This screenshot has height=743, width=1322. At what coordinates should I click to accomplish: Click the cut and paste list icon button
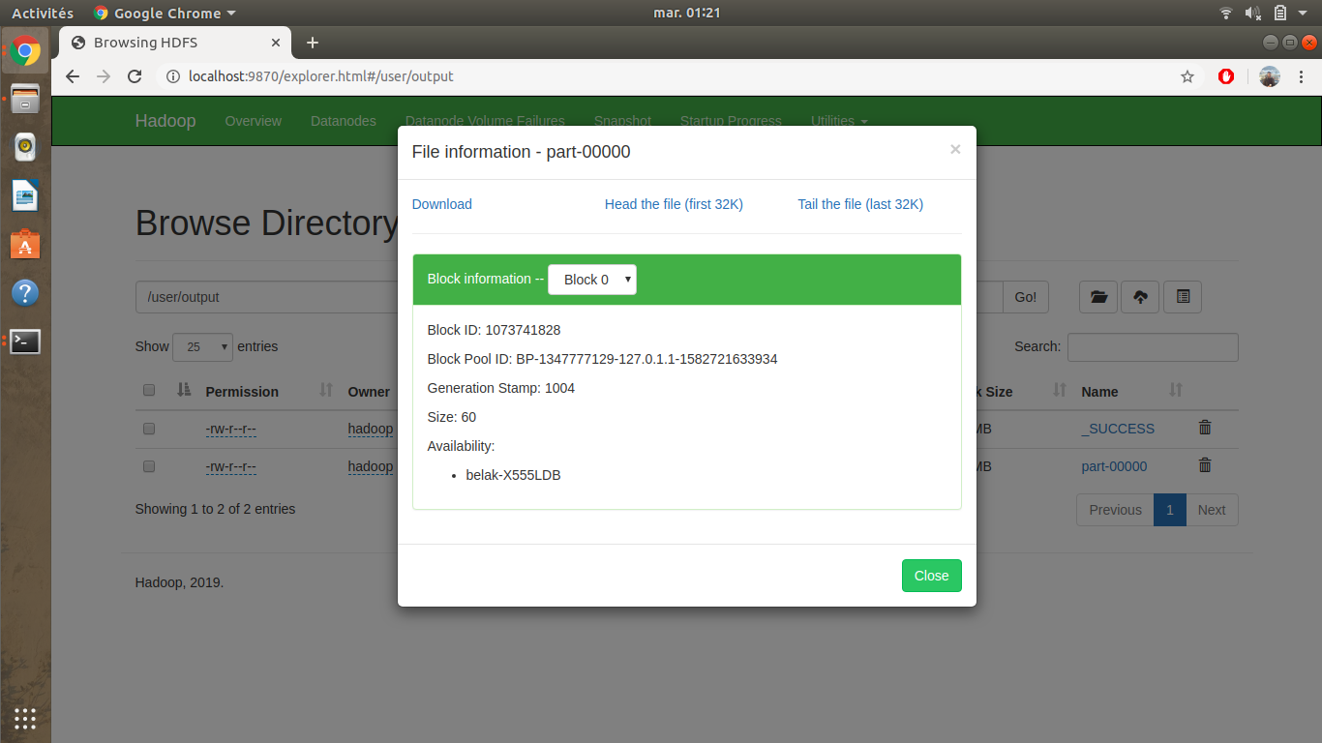pyautogui.click(x=1183, y=297)
